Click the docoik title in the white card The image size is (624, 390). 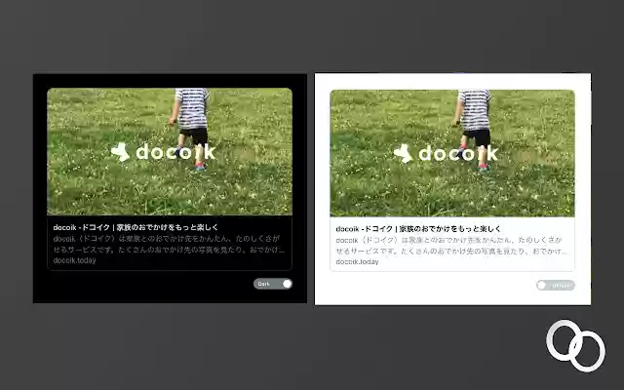[418, 229]
